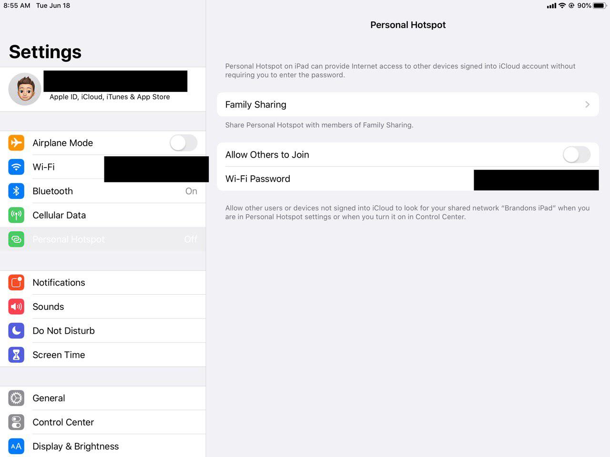This screenshot has width=610, height=457.
Task: Tap the date 'Tue Jun 18'
Action: [53, 6]
